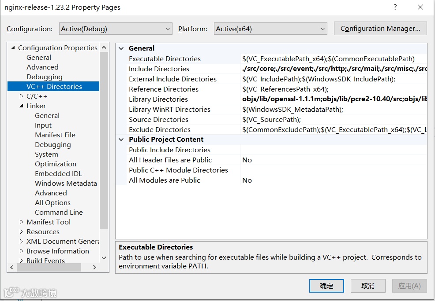The width and height of the screenshot is (435, 301).
Task: Expand the Resources tree node
Action: [21, 231]
